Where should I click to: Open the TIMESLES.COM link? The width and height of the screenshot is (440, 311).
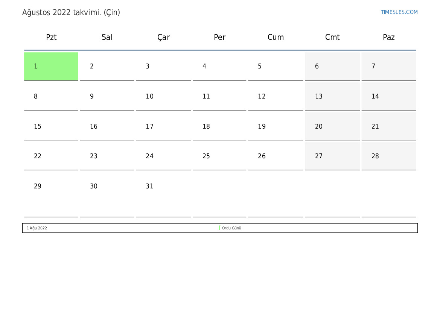pos(399,12)
